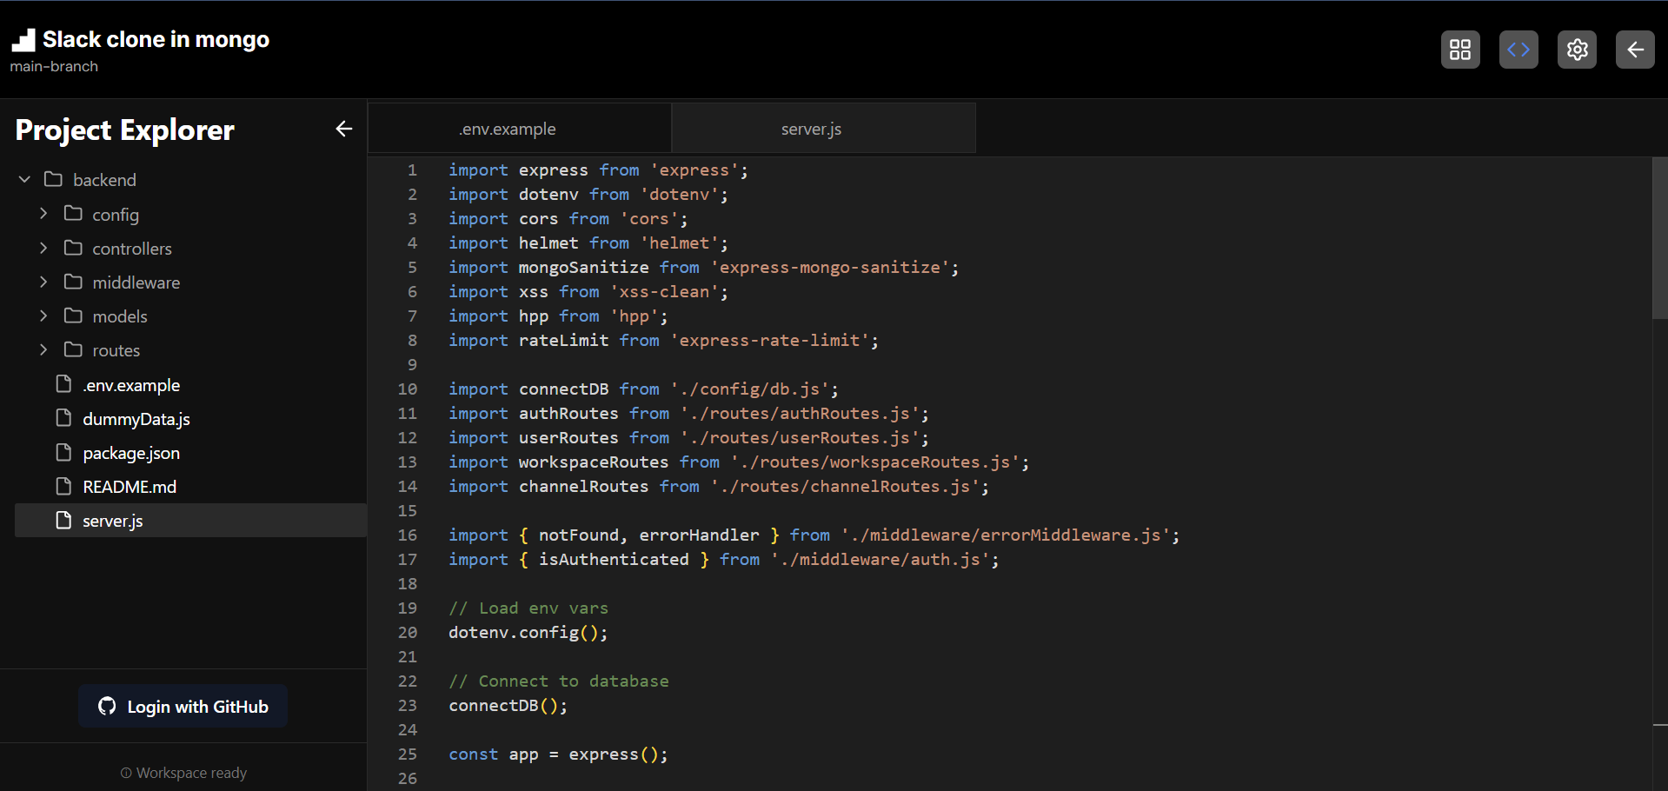Screen dimensions: 1668x791
Task: Log in with the GitHub button
Action: point(183,707)
